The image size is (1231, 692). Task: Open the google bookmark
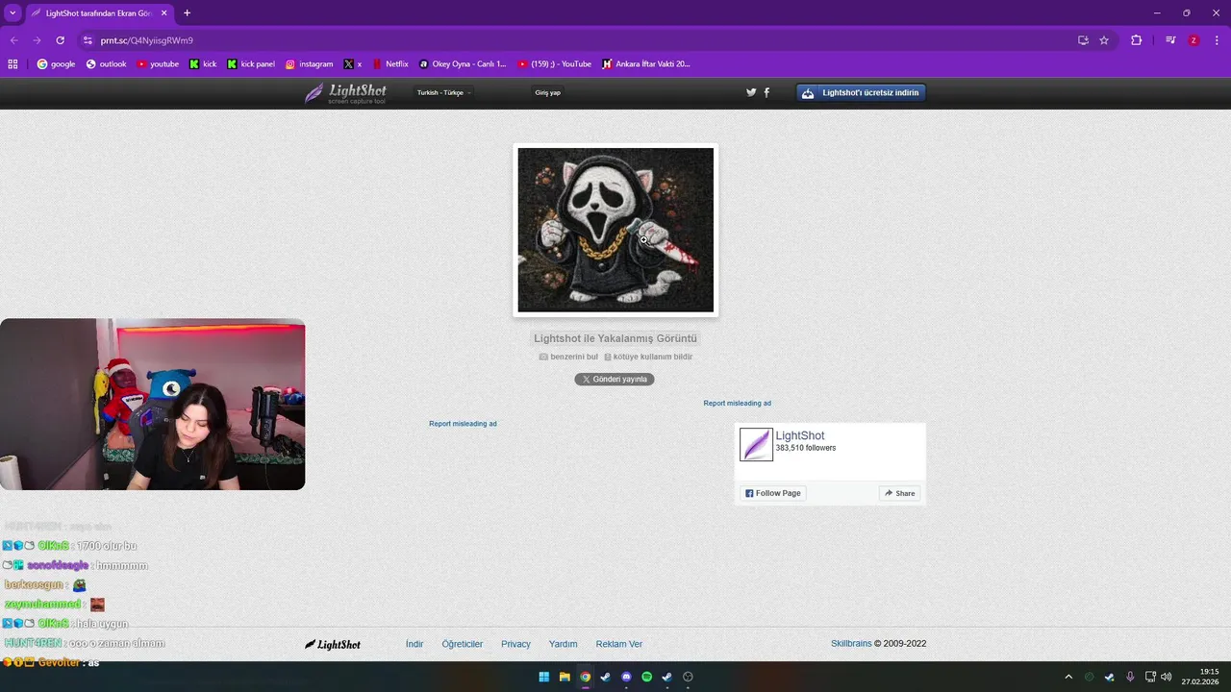tap(56, 64)
